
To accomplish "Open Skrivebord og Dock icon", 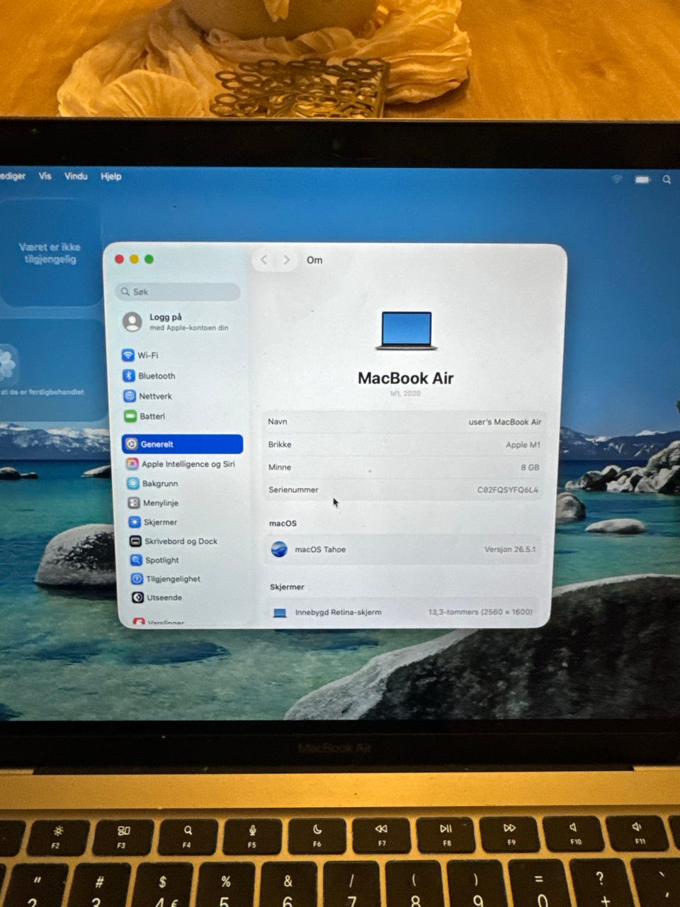I will 135,541.
